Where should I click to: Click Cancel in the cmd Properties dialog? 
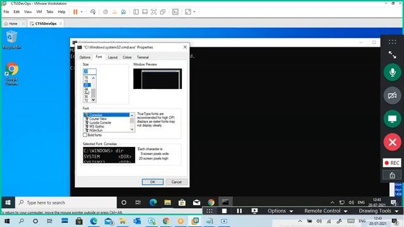(x=177, y=182)
